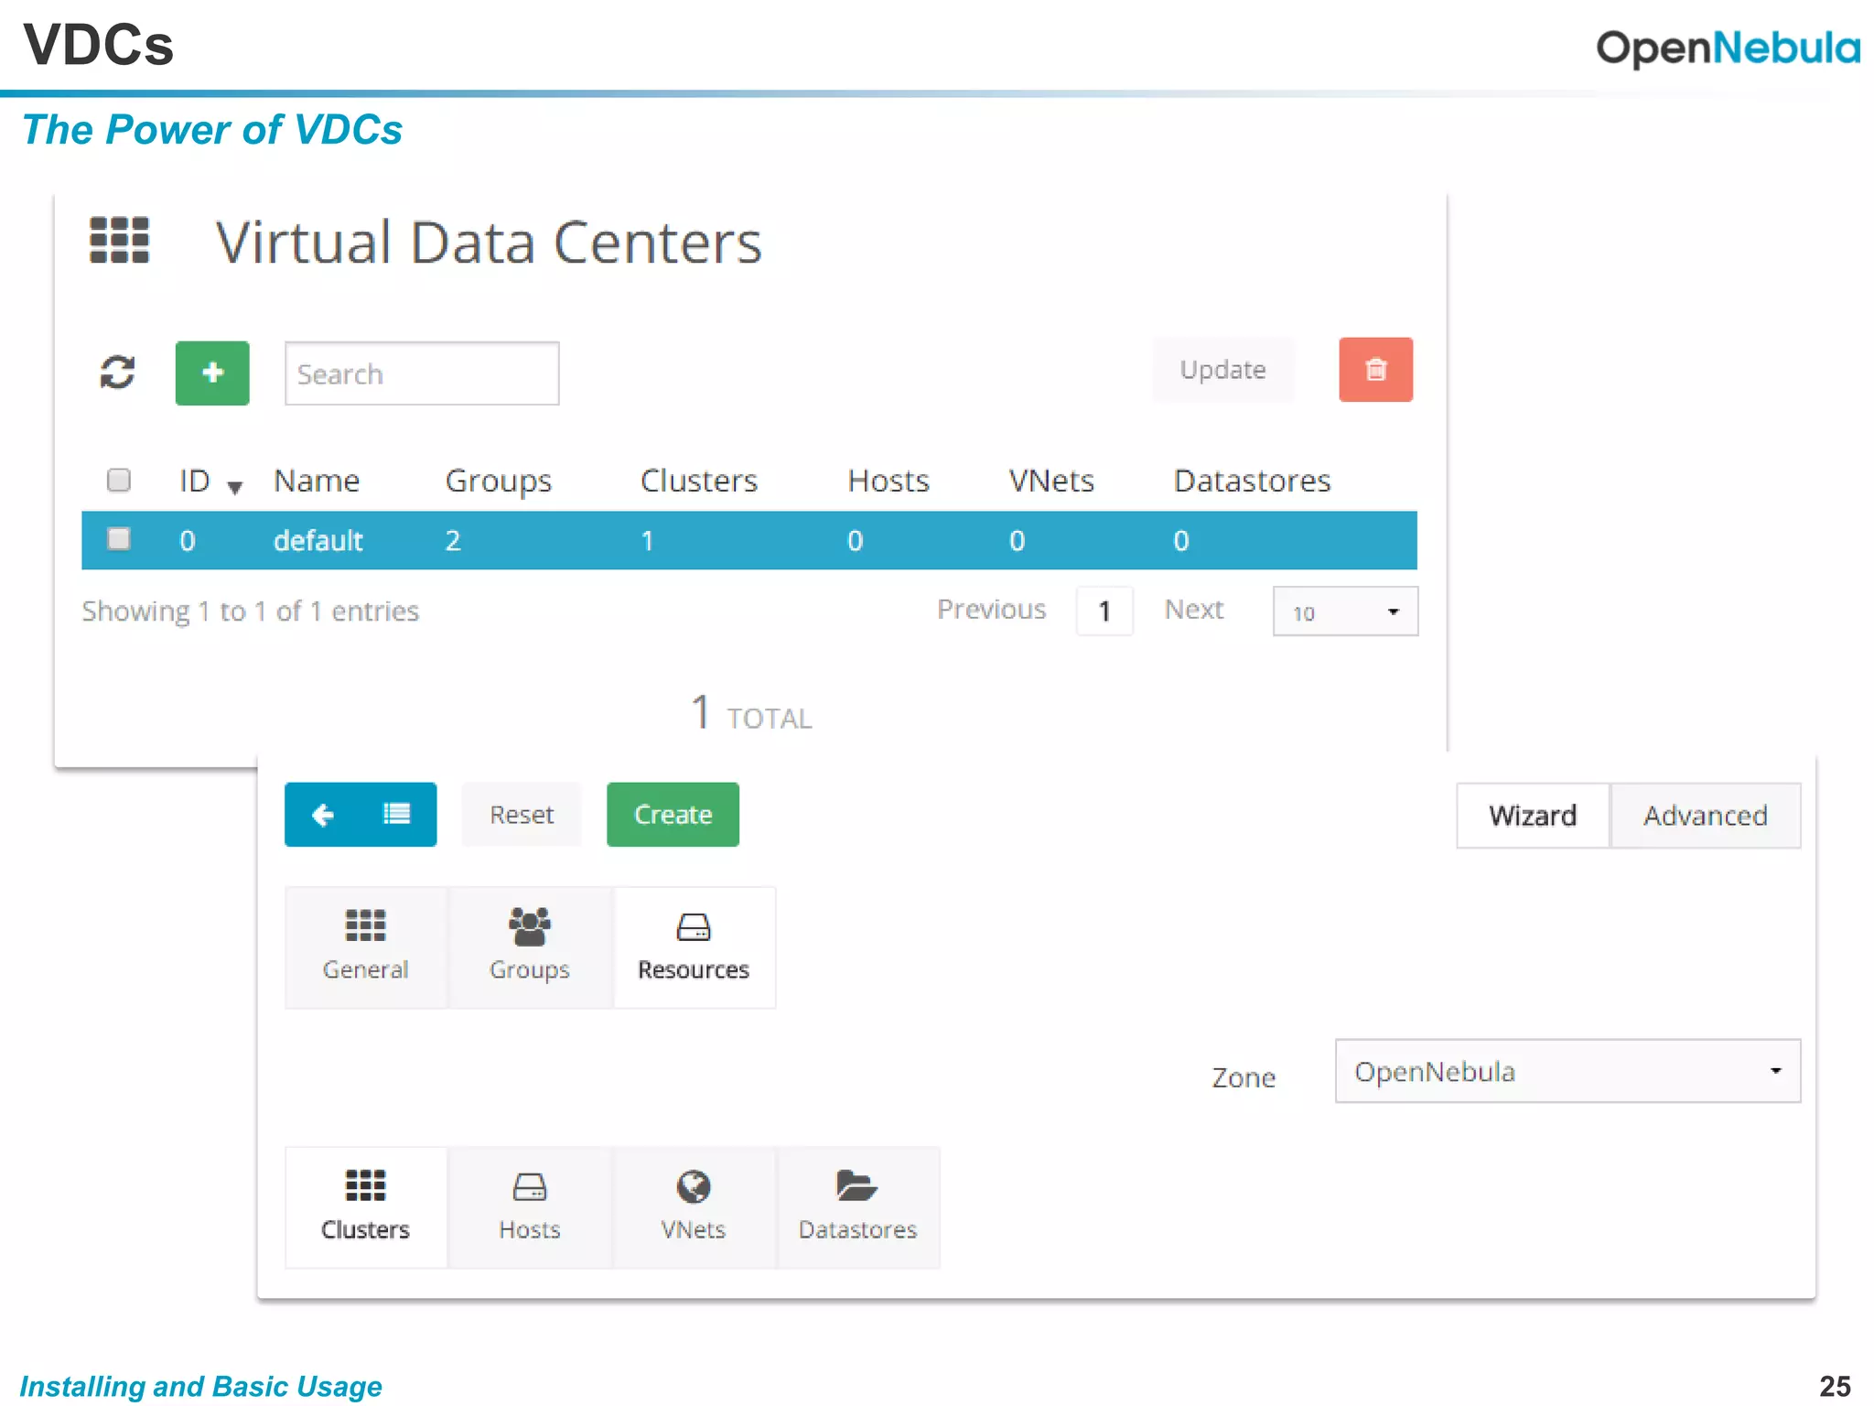The width and height of the screenshot is (1874, 1406).
Task: Open the Groups tab with people icon
Action: click(530, 947)
